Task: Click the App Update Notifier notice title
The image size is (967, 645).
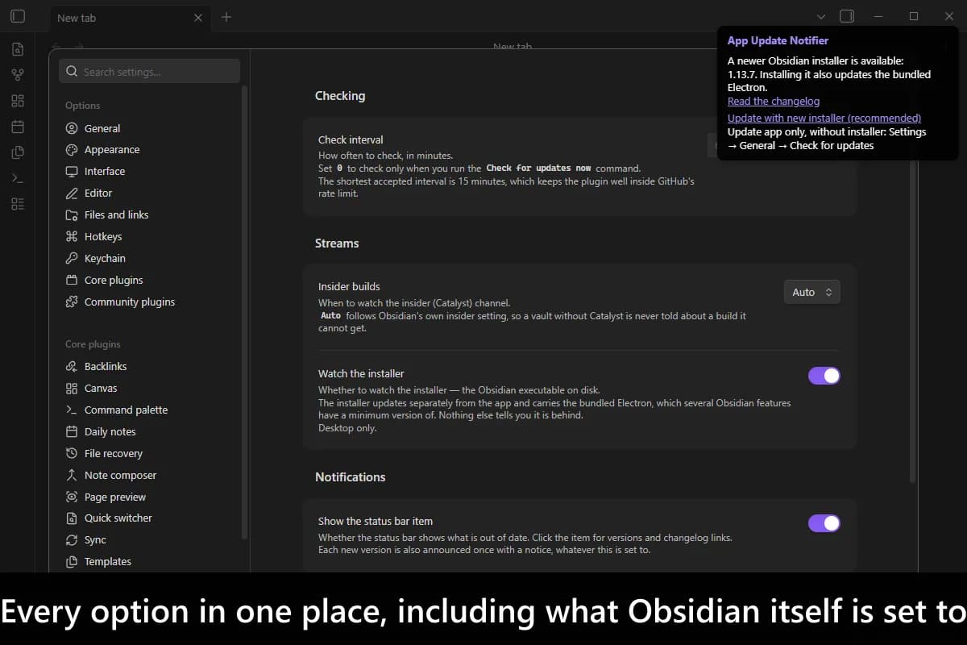Action: (x=778, y=40)
